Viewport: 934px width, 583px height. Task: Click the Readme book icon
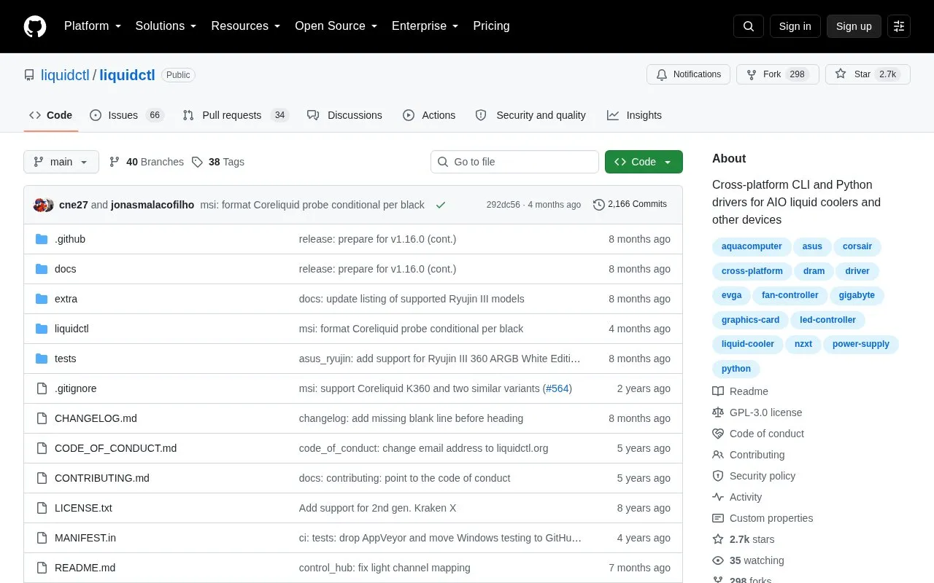click(718, 391)
